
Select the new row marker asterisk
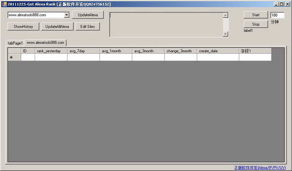coord(11,57)
